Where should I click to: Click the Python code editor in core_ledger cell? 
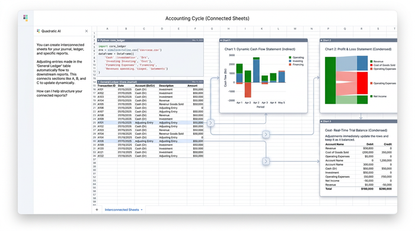tap(151, 59)
